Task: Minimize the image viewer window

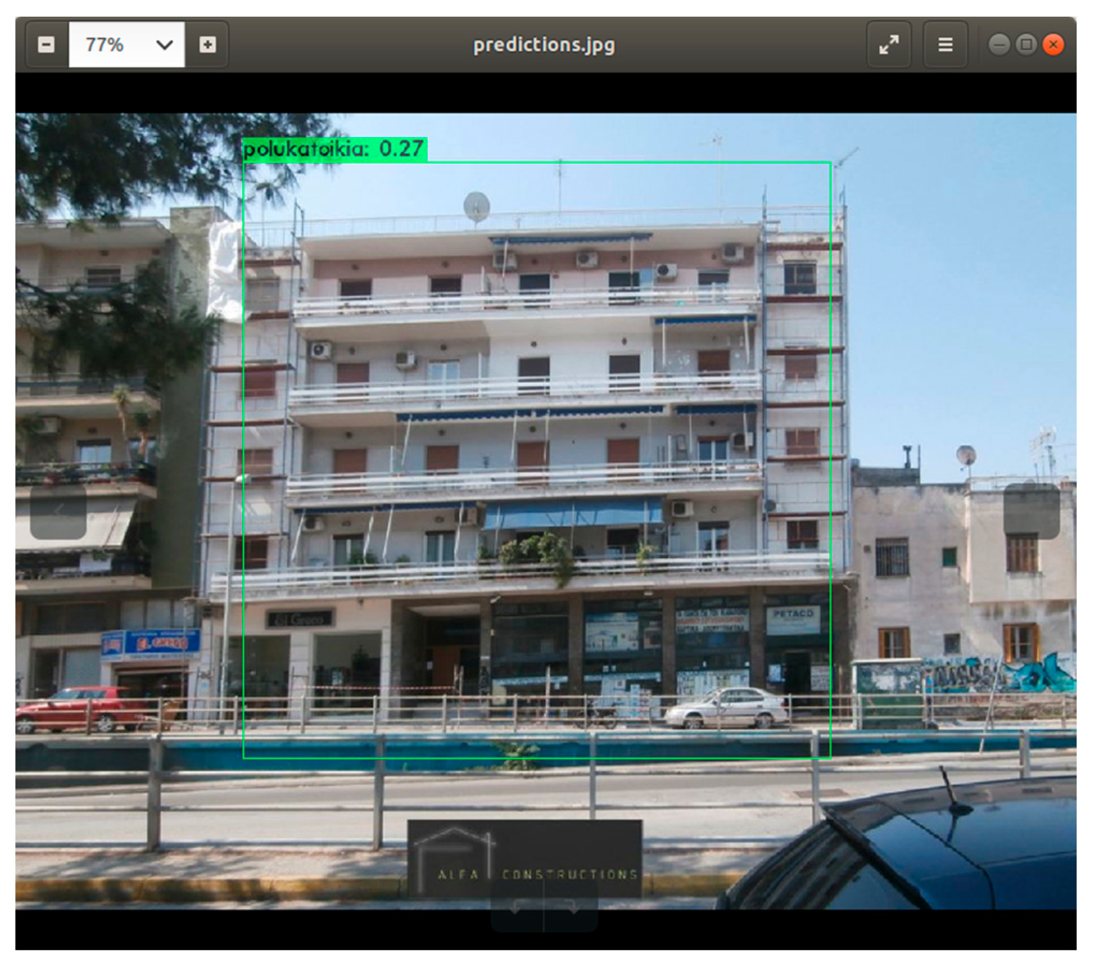Action: coord(999,45)
